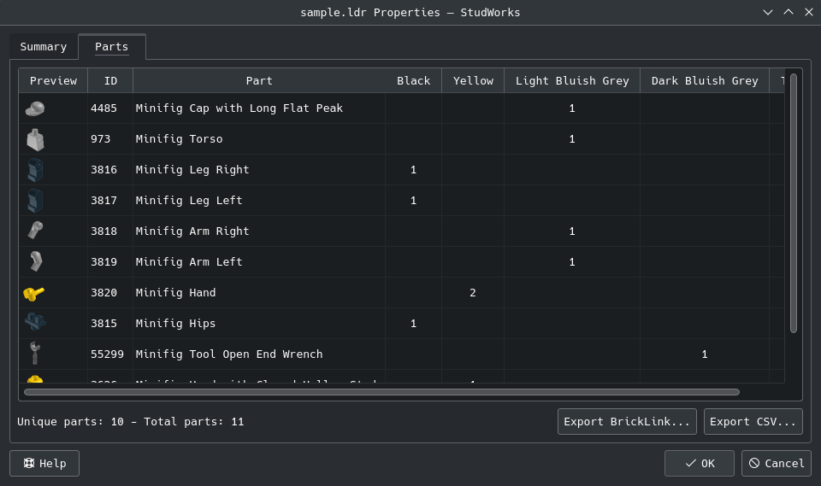This screenshot has width=821, height=486.
Task: Select part ID 3820 cell
Action: pyautogui.click(x=110, y=293)
